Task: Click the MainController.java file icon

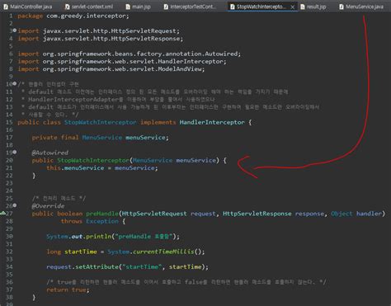Action: point(6,7)
